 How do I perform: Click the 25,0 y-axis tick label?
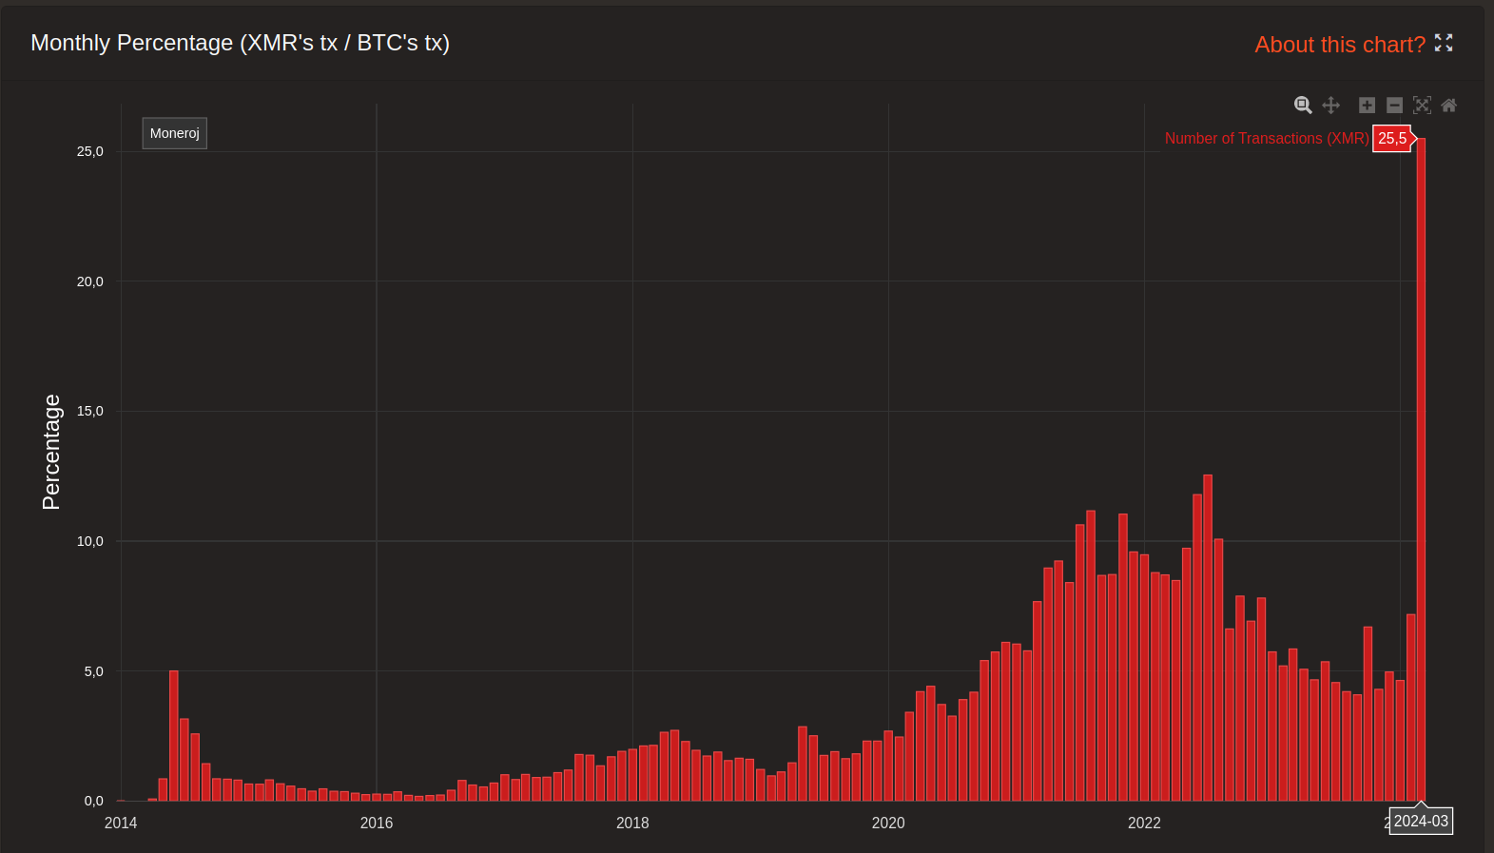90,151
